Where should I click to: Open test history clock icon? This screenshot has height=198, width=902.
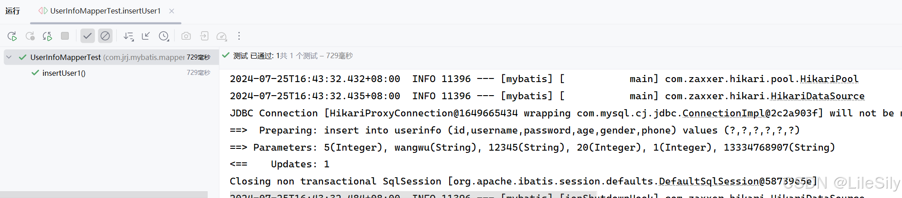tap(164, 36)
